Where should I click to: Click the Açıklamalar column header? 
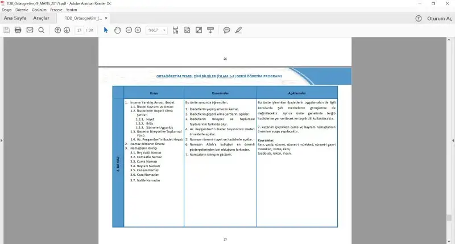click(x=297, y=93)
